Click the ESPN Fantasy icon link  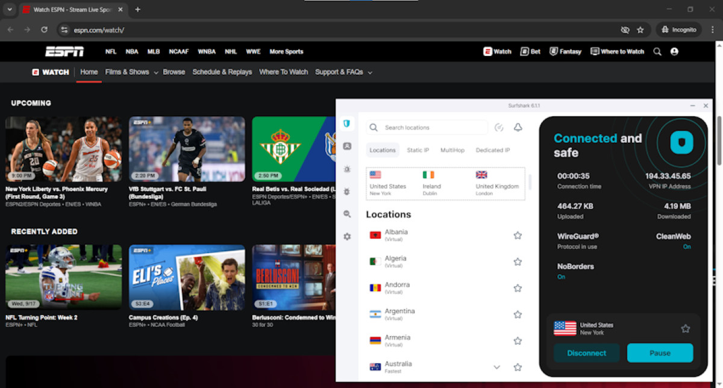tap(566, 52)
